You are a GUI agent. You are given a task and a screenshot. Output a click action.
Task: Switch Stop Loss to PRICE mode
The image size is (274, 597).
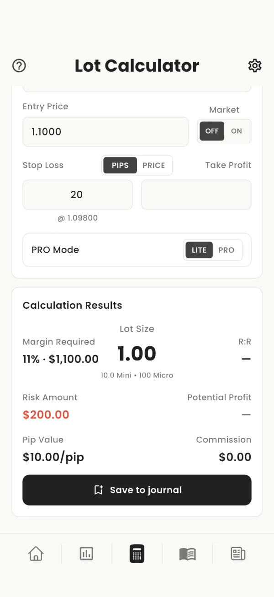click(154, 165)
